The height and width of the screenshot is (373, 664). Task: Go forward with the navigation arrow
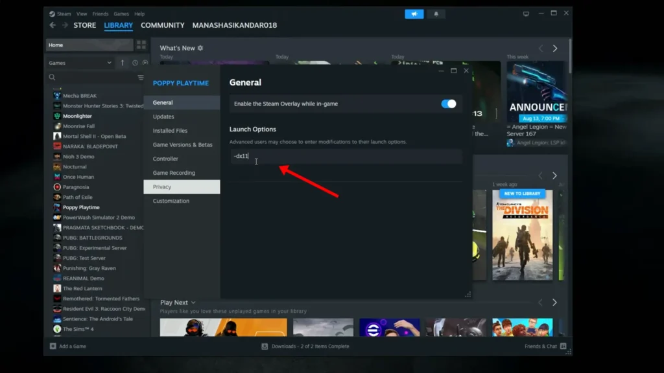point(65,25)
